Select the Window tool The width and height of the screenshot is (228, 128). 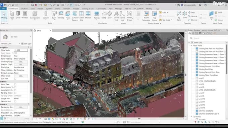coord(25,15)
